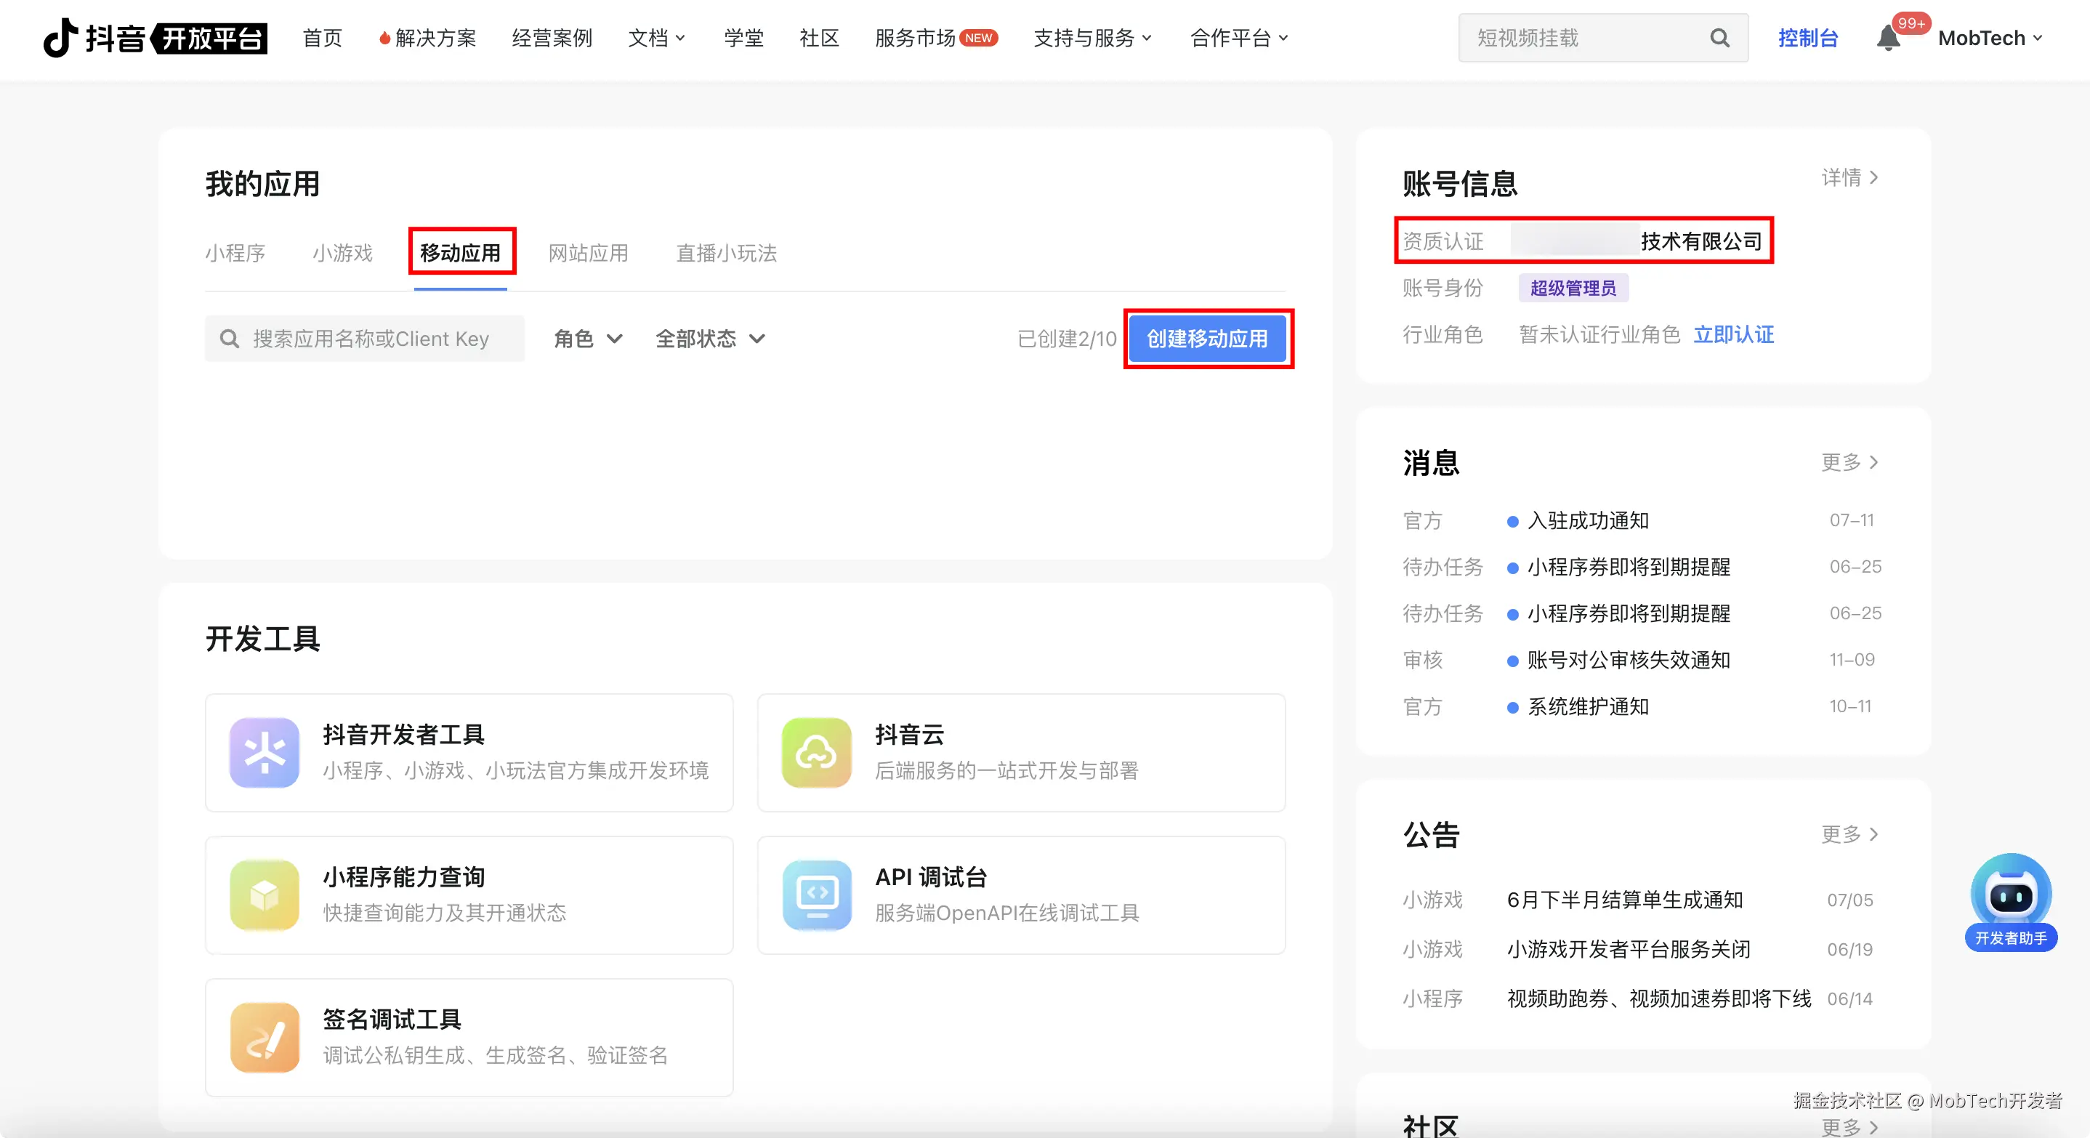Viewport: 2090px width, 1138px height.
Task: Click the notification bell icon
Action: click(1887, 38)
